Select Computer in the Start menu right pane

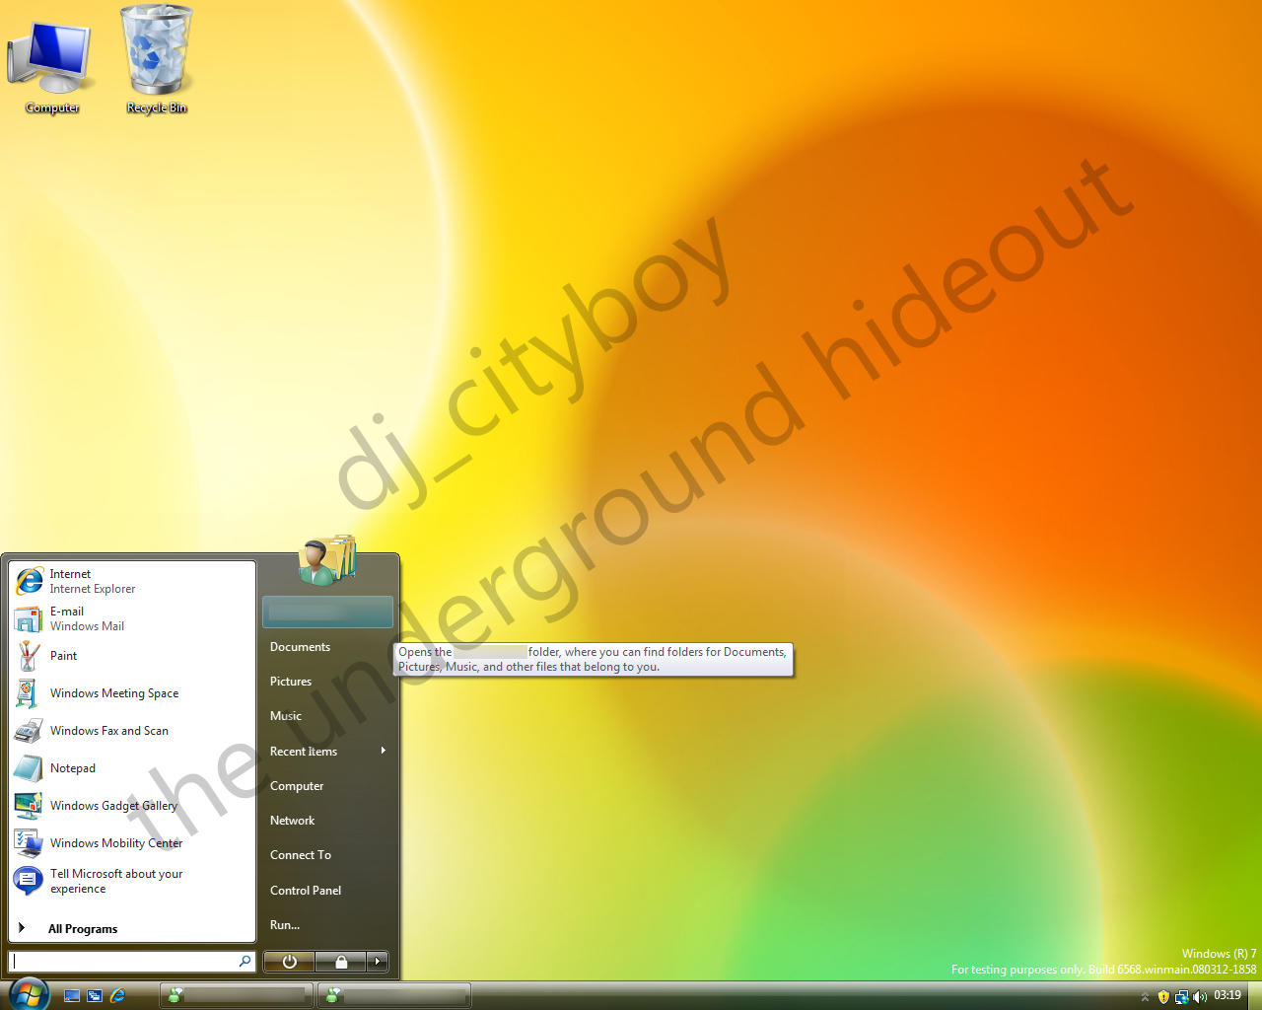tap(328, 786)
